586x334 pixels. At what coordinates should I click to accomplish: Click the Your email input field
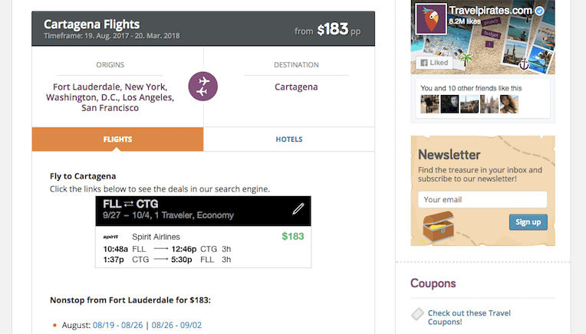pyautogui.click(x=482, y=200)
